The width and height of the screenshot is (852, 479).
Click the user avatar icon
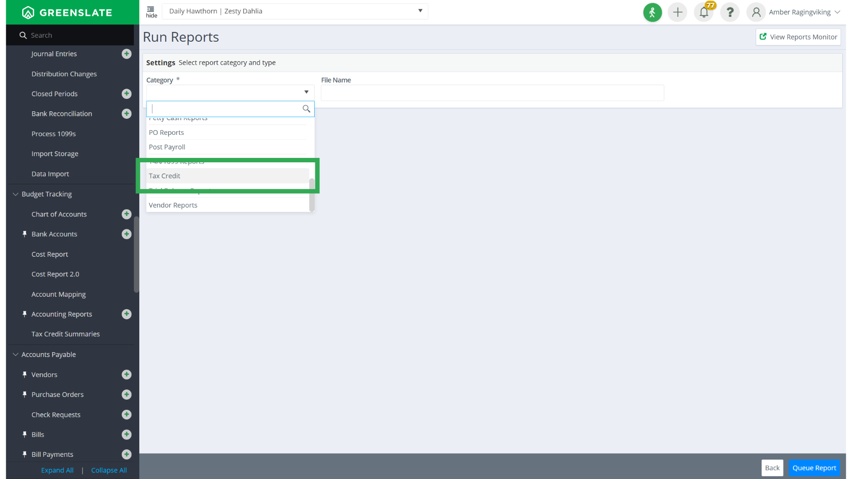(x=756, y=12)
